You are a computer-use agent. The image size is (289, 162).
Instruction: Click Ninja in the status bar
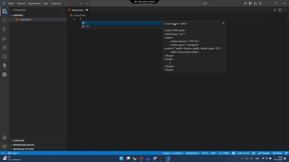(277, 153)
